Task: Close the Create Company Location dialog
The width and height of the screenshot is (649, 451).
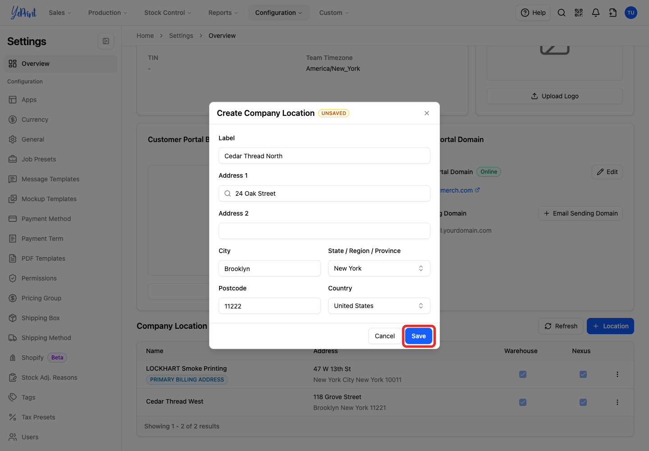Action: [427, 113]
